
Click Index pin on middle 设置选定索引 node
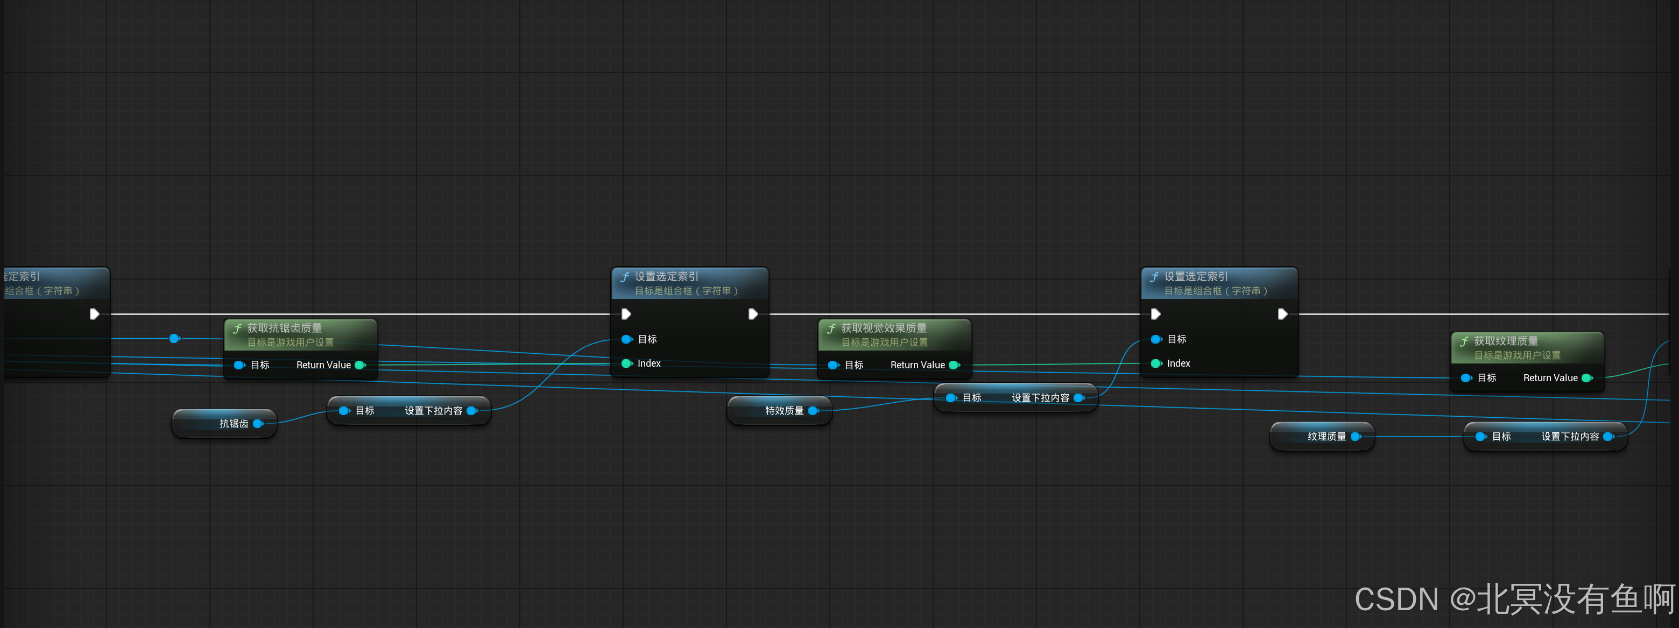(627, 363)
